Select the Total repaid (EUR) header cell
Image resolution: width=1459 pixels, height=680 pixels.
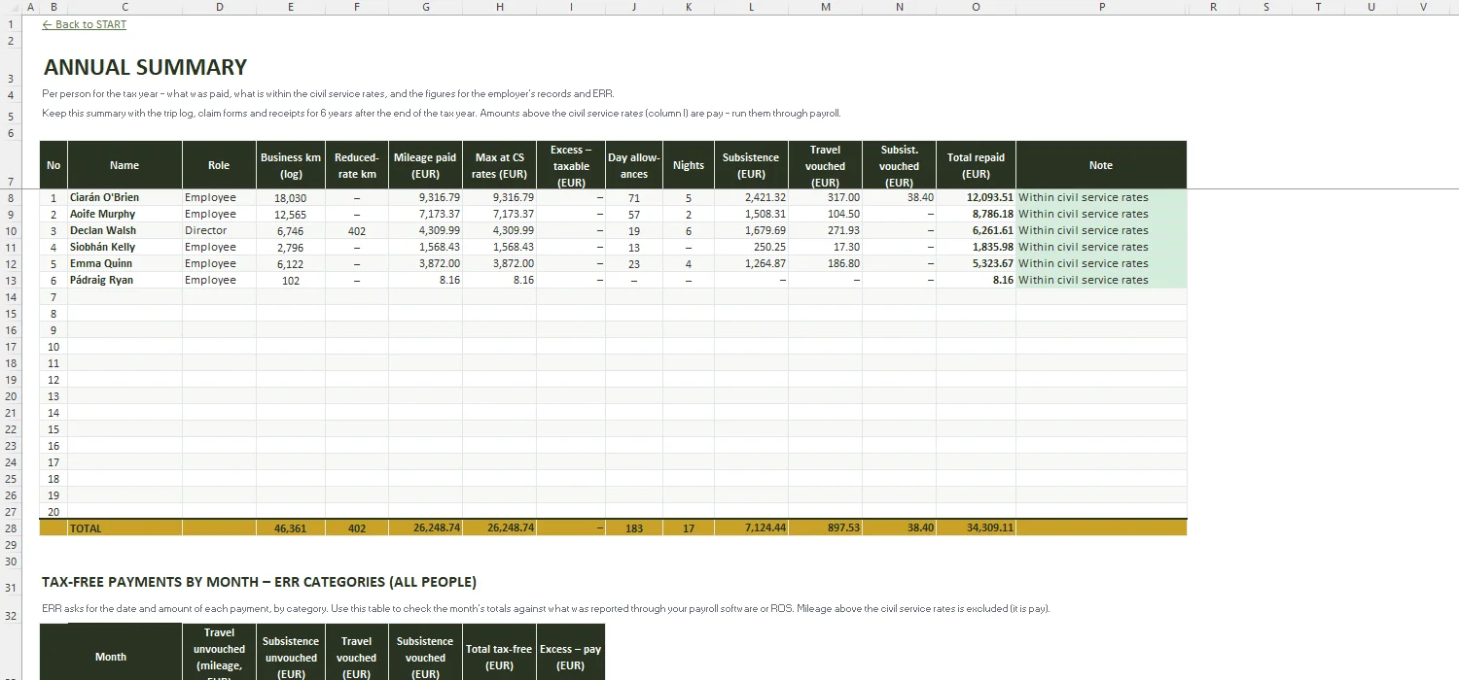click(976, 165)
